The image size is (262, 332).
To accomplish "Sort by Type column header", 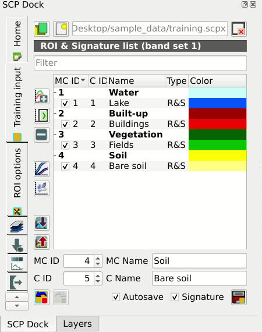I will [x=176, y=81].
